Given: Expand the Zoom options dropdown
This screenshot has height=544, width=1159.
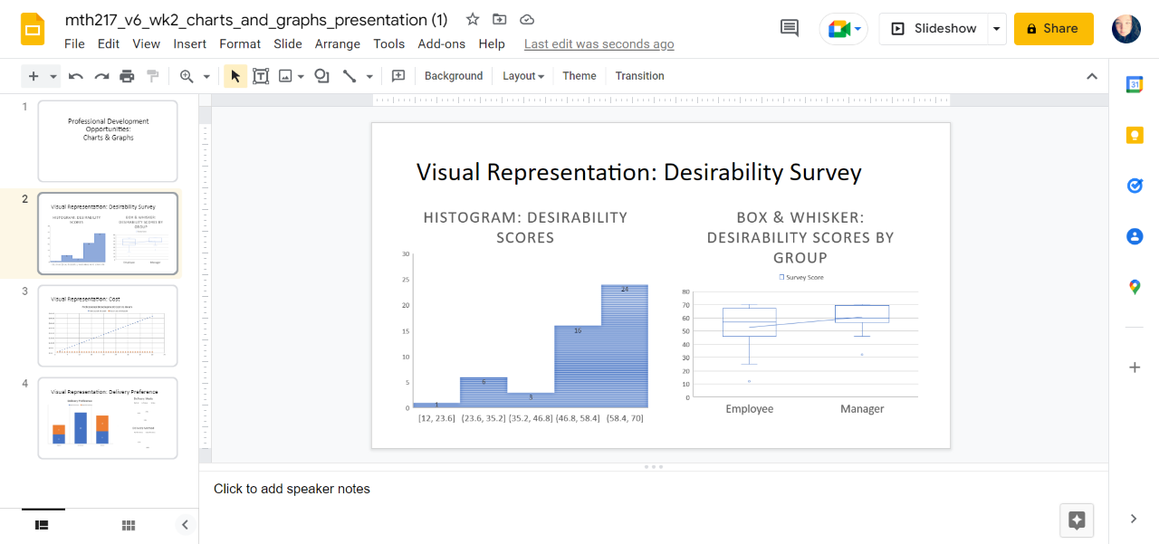Looking at the screenshot, I should pyautogui.click(x=205, y=76).
